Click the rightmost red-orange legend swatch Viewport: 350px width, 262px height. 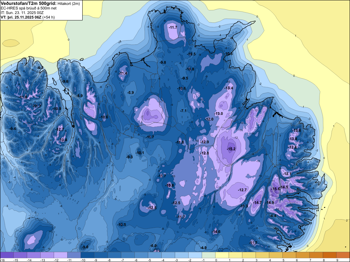[343, 255]
